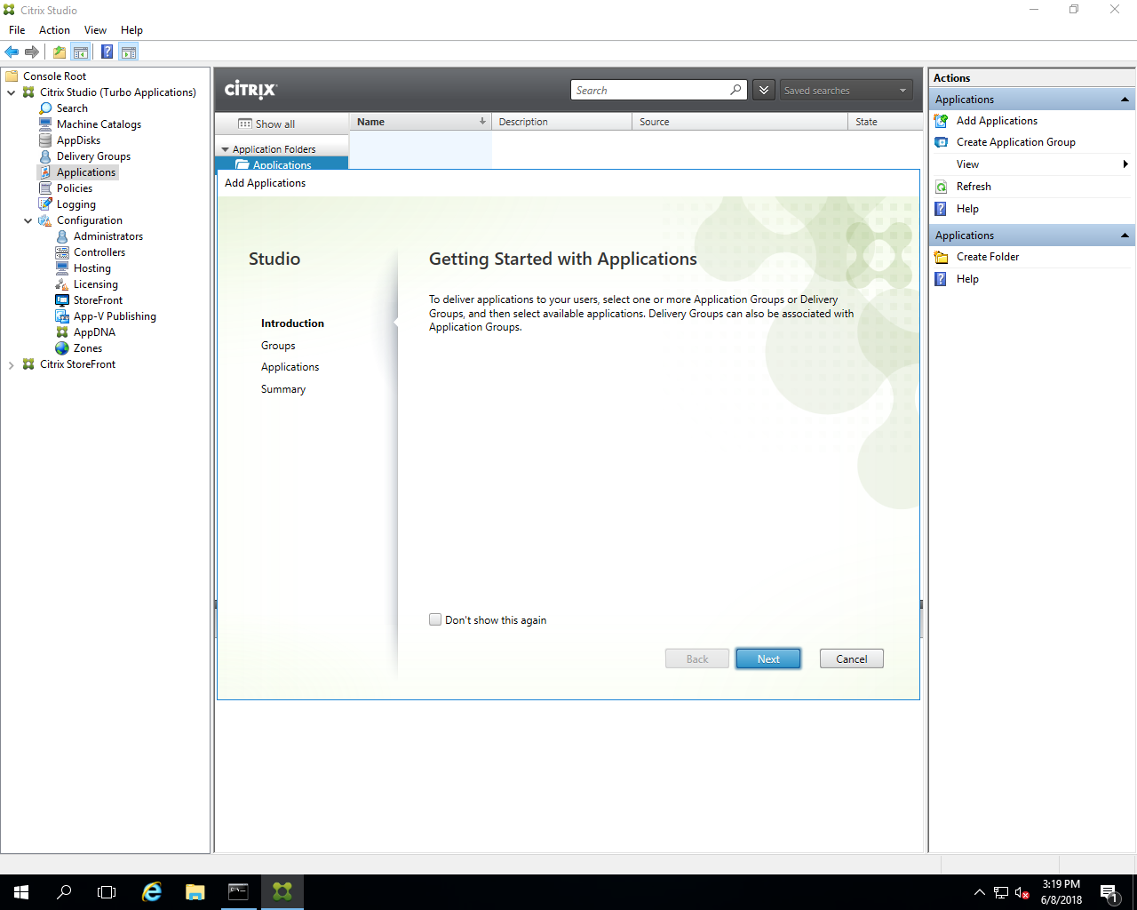Screen dimensions: 1137x910
Task: Open File Explorer from the taskbar
Action: tap(195, 891)
